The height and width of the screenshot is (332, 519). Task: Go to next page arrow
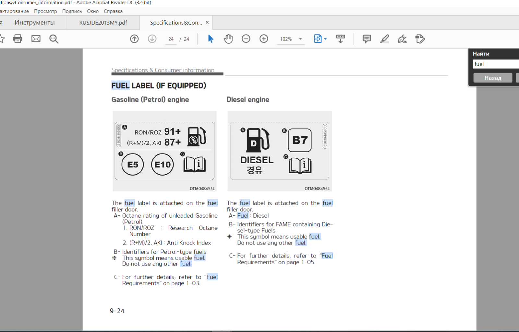click(x=152, y=39)
